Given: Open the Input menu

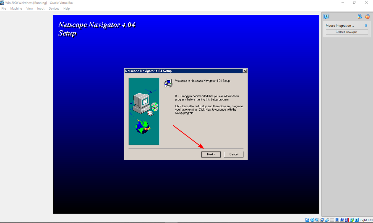Looking at the screenshot, I should coord(41,9).
